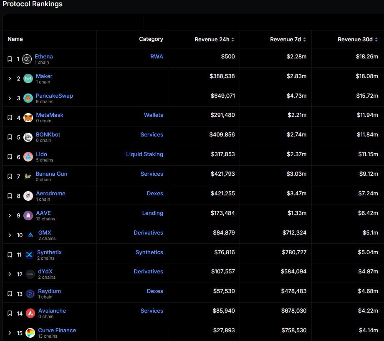
Task: Open the Synthetix protocol link
Action: 49,252
